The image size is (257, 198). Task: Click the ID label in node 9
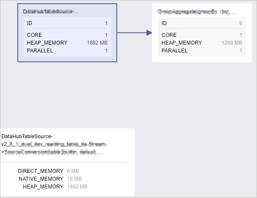pos(164,23)
